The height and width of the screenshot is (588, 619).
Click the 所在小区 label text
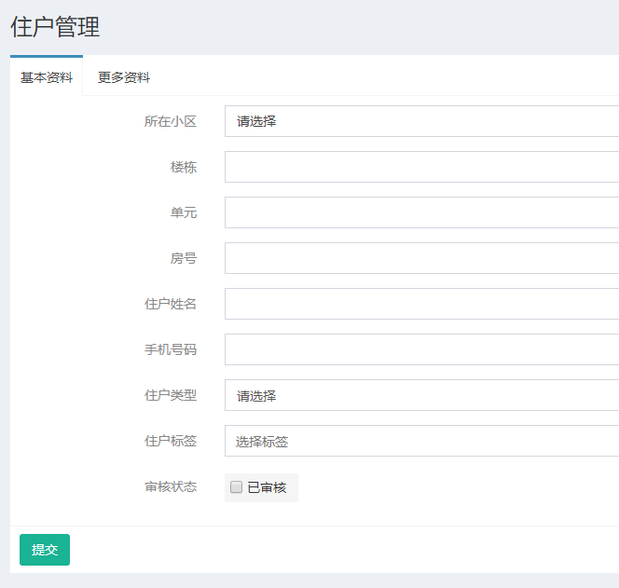(x=171, y=121)
